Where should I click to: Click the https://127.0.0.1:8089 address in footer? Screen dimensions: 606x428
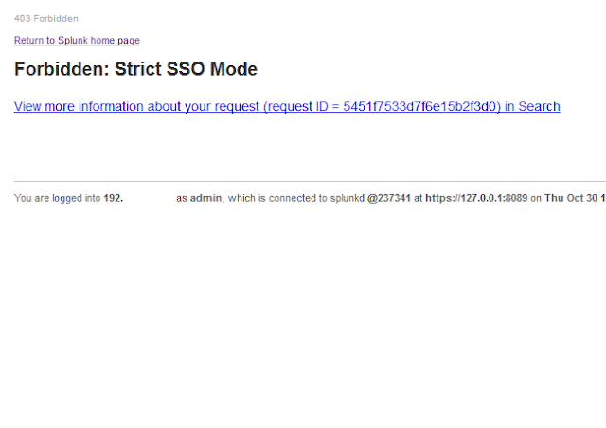[476, 198]
